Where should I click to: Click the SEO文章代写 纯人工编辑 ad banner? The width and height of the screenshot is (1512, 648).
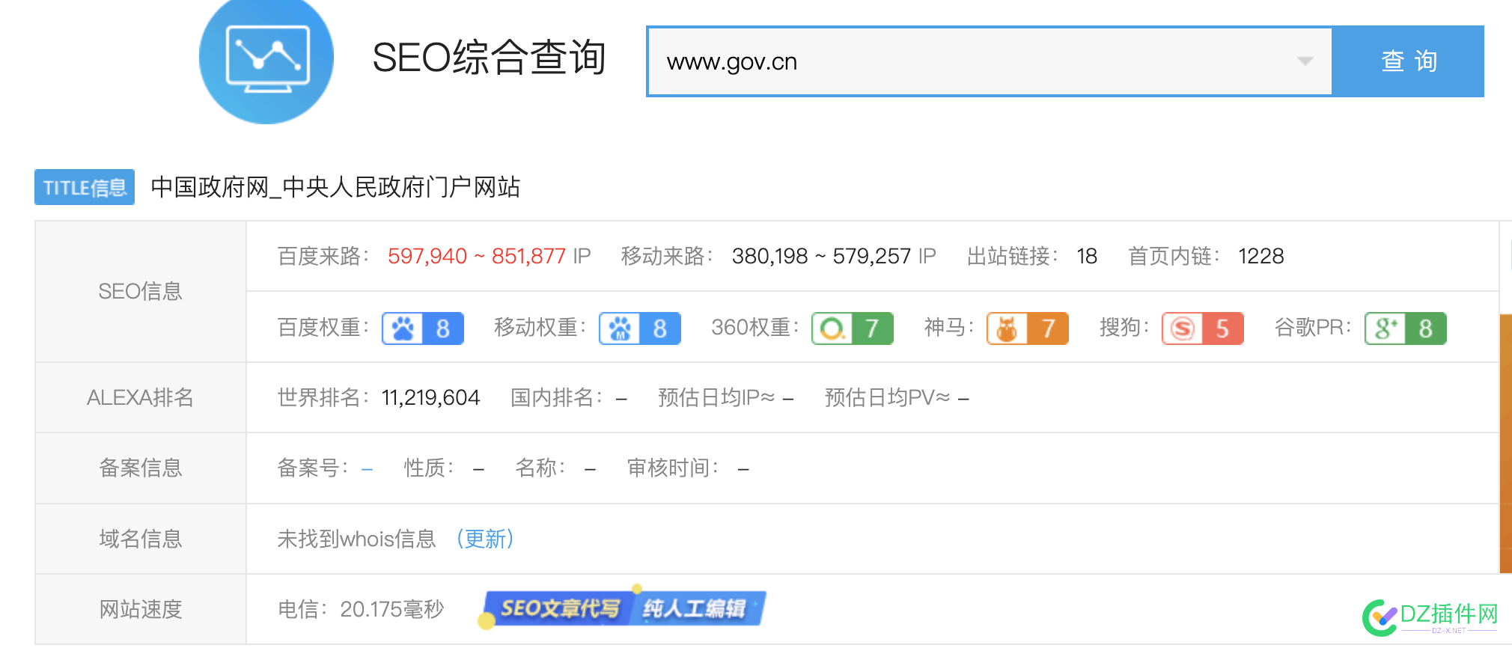[x=623, y=608]
